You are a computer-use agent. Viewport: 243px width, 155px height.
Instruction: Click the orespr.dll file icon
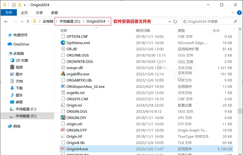(x=63, y=68)
